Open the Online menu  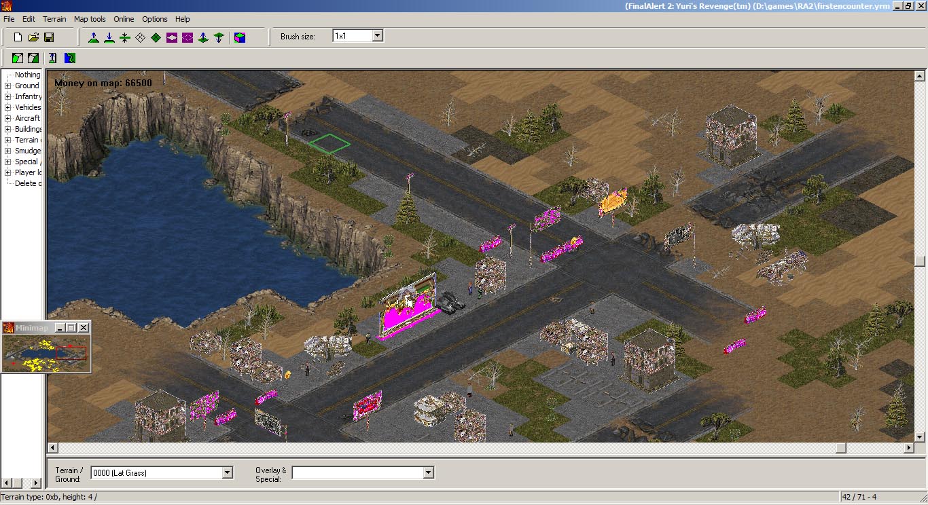pos(124,19)
